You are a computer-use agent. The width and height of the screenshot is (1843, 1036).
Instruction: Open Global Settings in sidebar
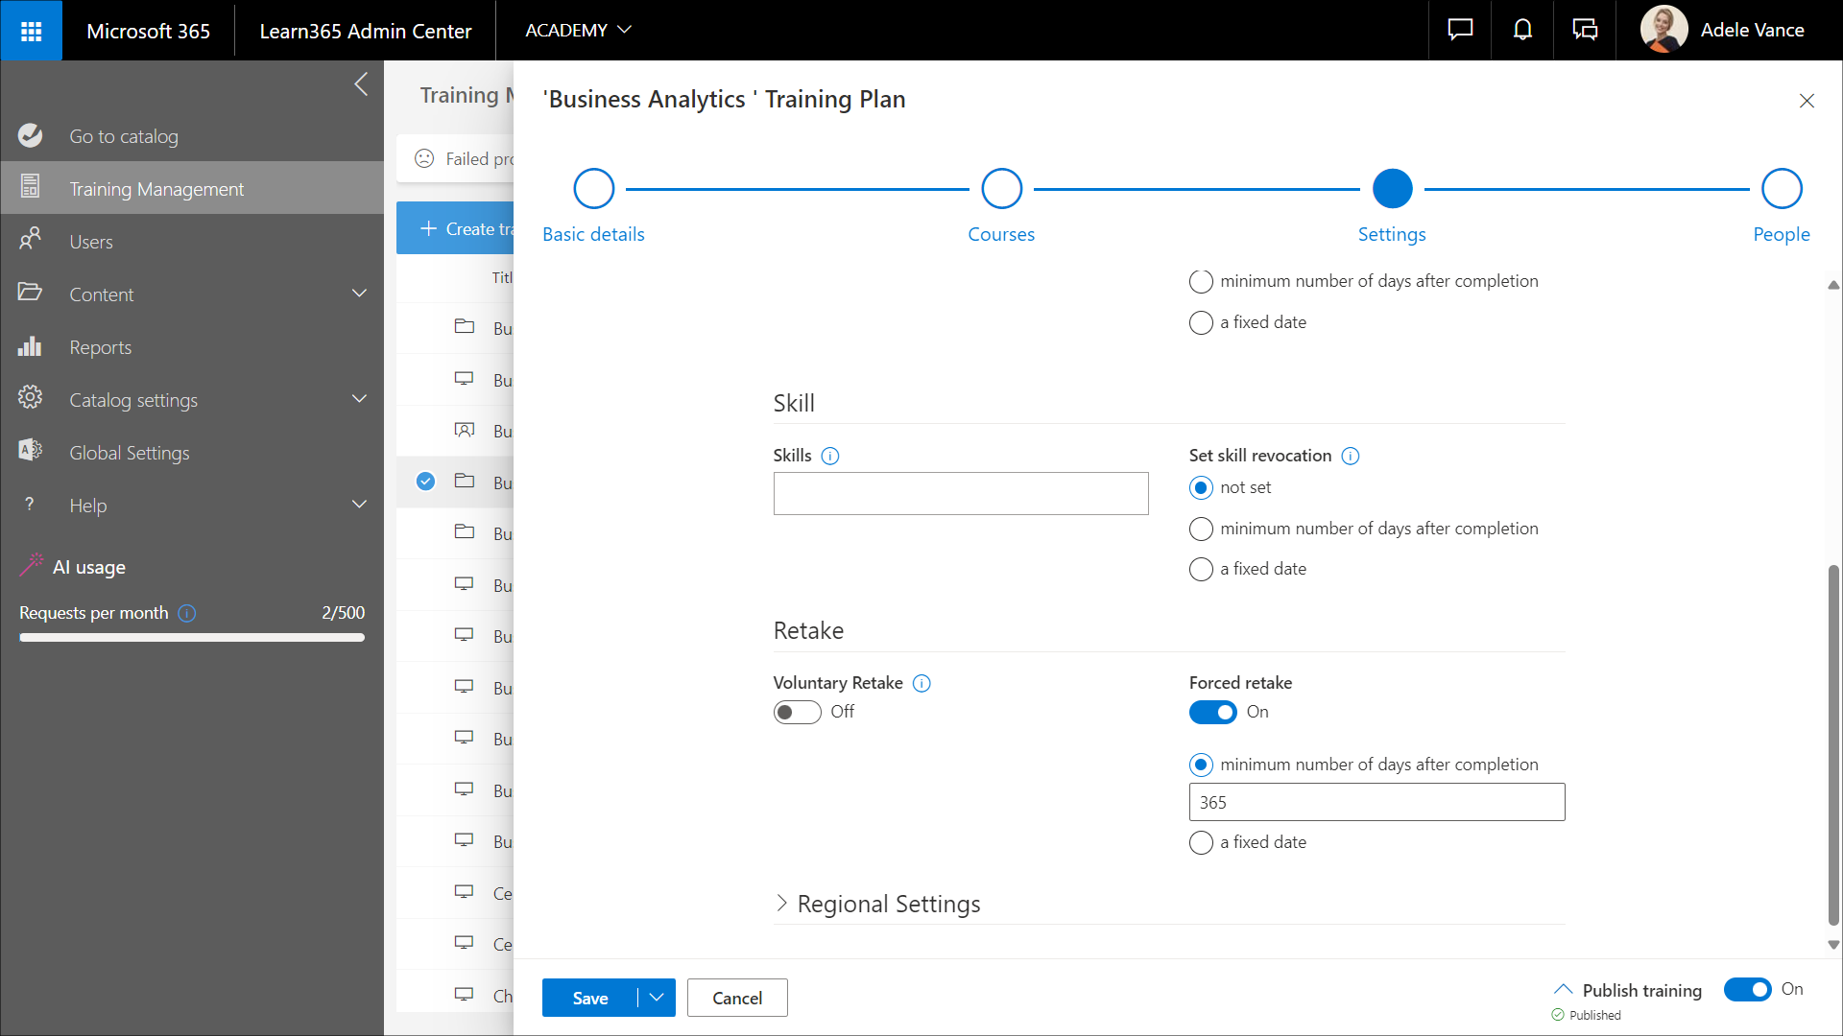click(129, 453)
